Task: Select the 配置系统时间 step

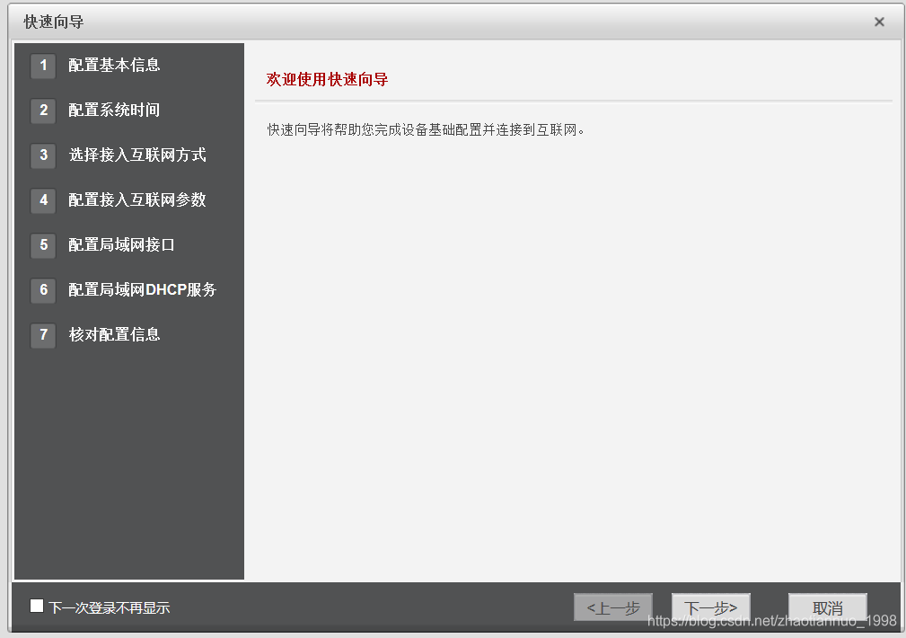Action: [x=114, y=111]
